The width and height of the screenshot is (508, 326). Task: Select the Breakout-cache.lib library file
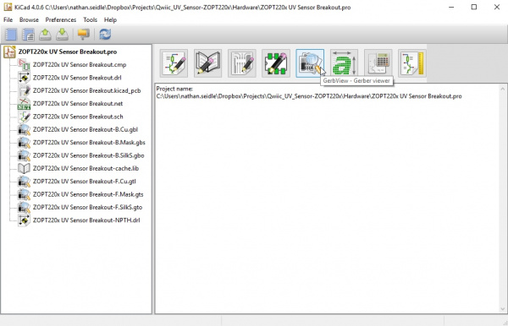86,168
